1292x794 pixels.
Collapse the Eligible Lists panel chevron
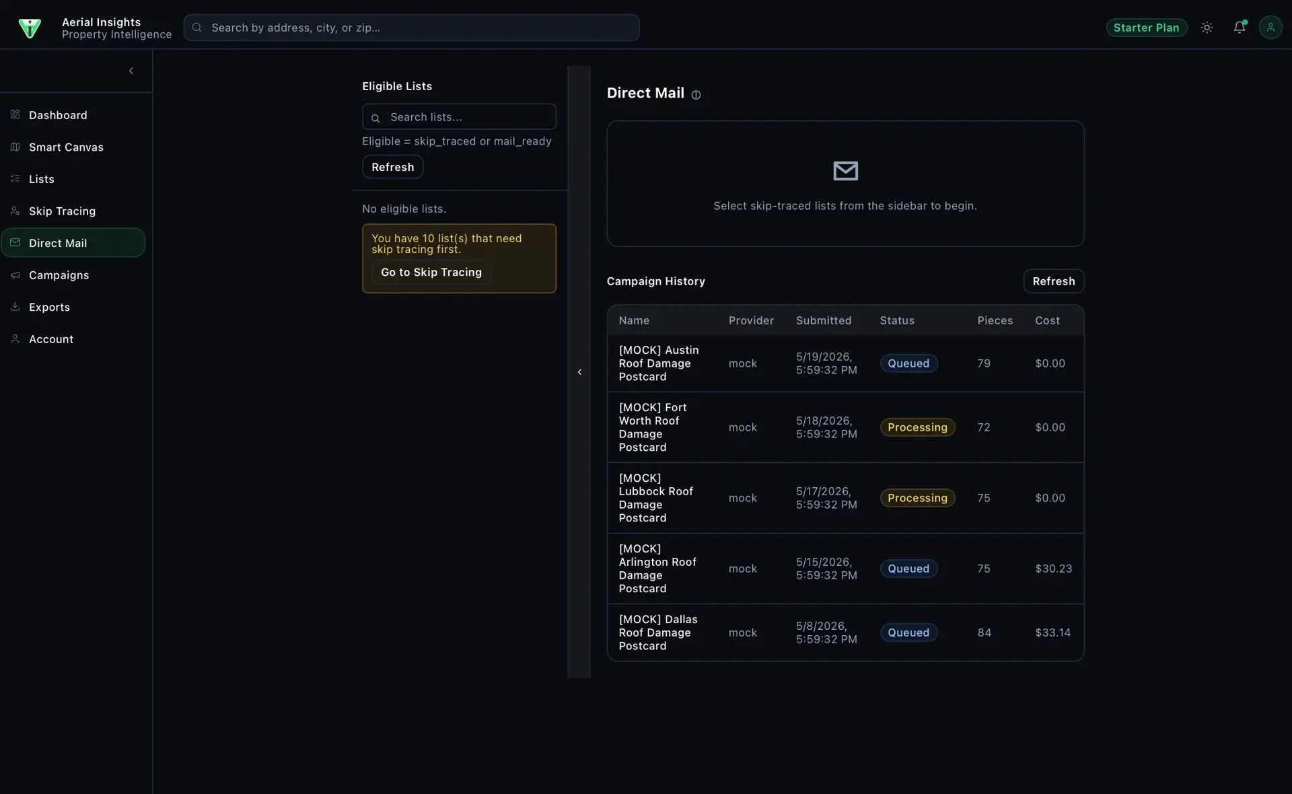click(579, 371)
